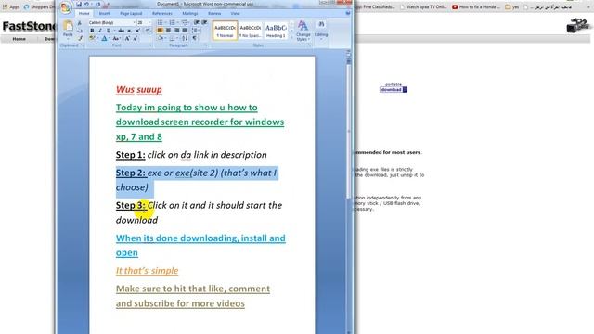Open the round Office button menu

click(66, 8)
